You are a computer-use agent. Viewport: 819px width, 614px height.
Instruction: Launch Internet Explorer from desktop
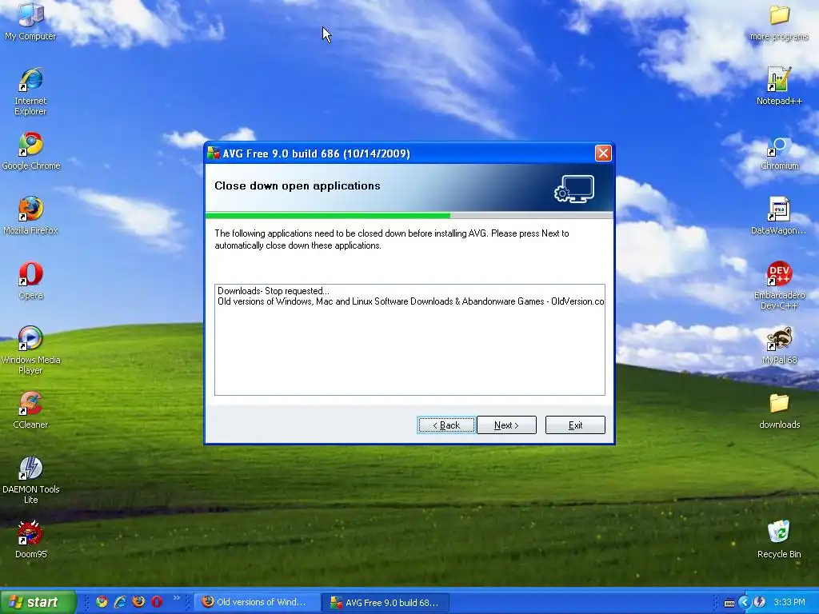tap(30, 91)
